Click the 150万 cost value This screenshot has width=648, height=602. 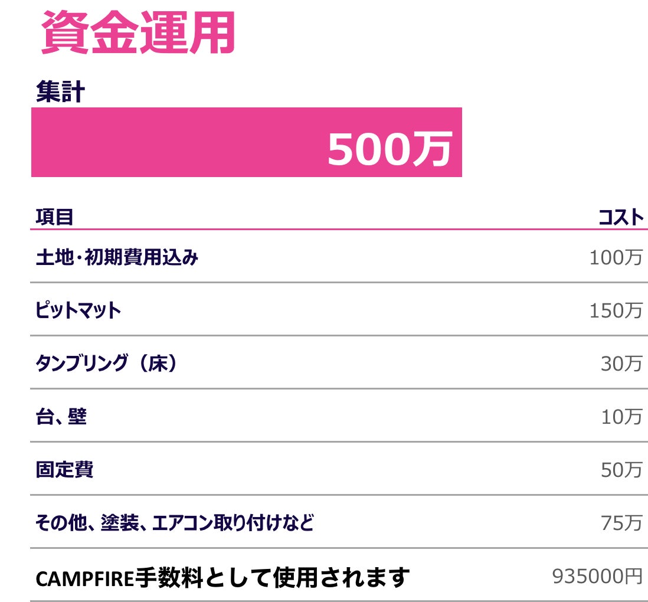616,310
